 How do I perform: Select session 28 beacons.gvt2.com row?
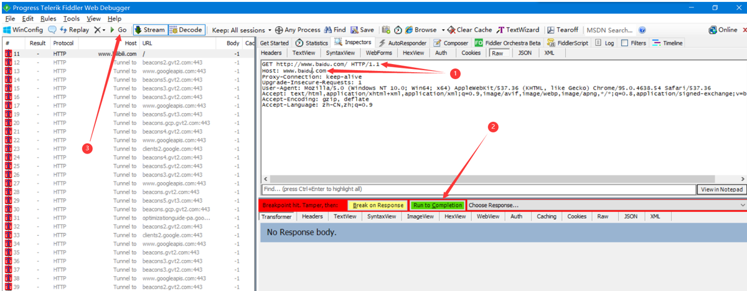point(128,192)
